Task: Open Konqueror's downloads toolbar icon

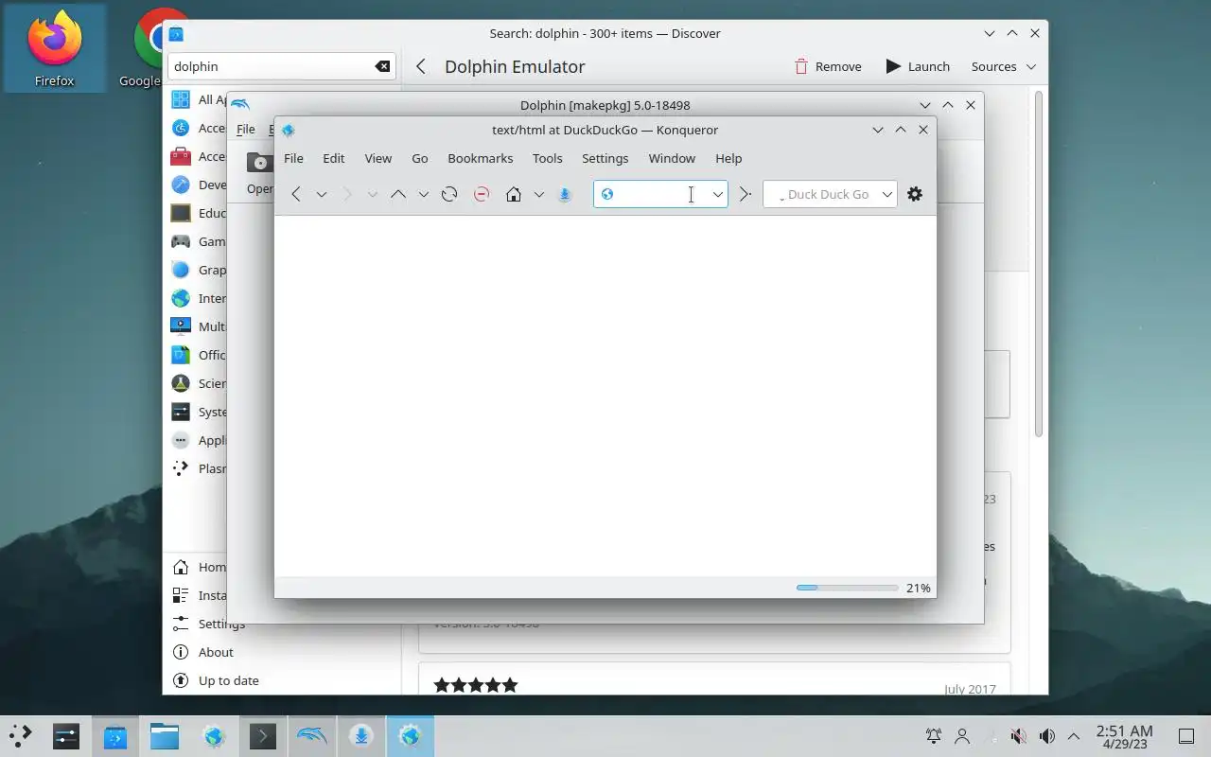Action: [565, 194]
